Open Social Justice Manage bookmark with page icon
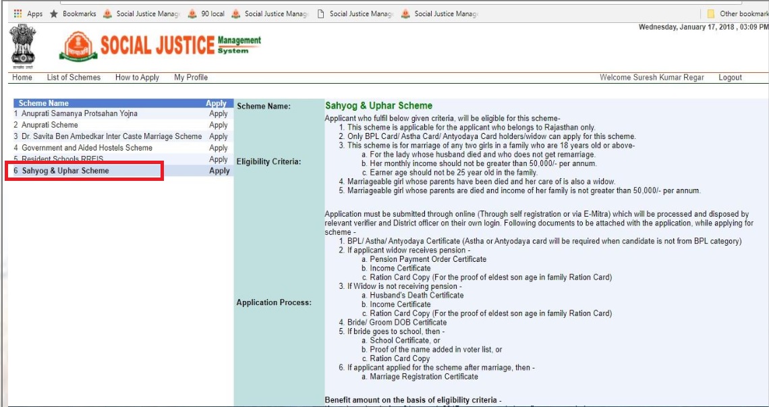Viewport: 769px width, 407px height. tap(355, 13)
